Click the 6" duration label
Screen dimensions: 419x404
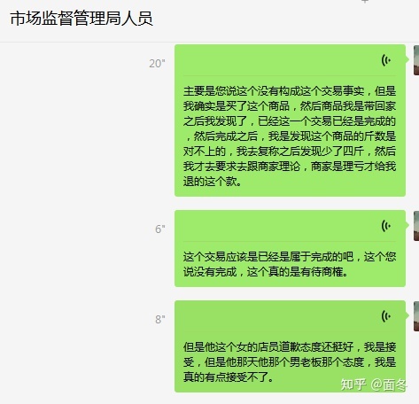(x=160, y=229)
